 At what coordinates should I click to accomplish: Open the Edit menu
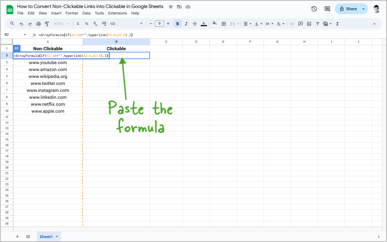pyautogui.click(x=31, y=13)
